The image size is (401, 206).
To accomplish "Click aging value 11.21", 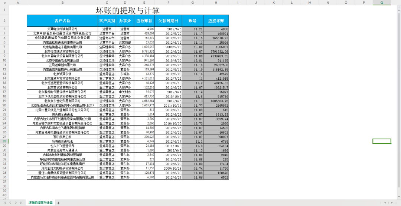I will click(x=193, y=29).
